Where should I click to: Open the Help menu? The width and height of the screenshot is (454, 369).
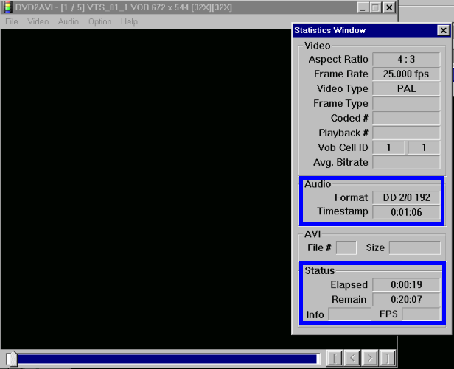pos(129,21)
